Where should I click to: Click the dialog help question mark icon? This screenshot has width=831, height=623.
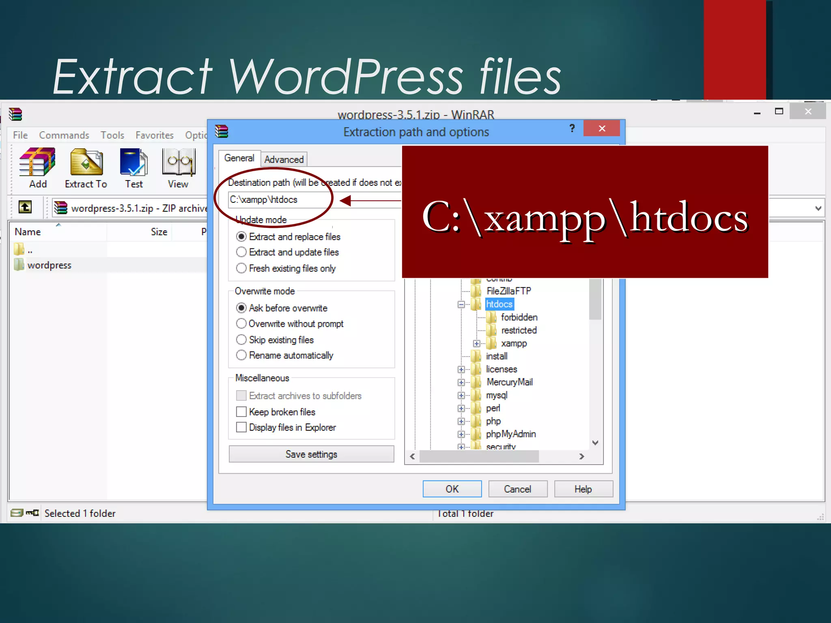(572, 129)
